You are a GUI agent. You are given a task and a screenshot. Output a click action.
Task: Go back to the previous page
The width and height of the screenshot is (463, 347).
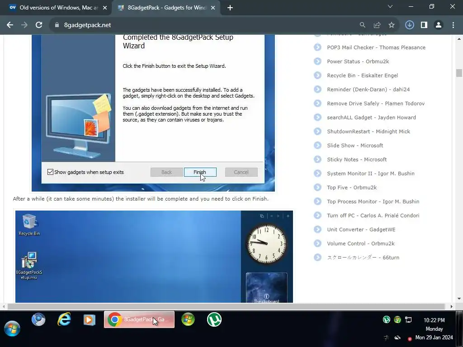(x=10, y=25)
